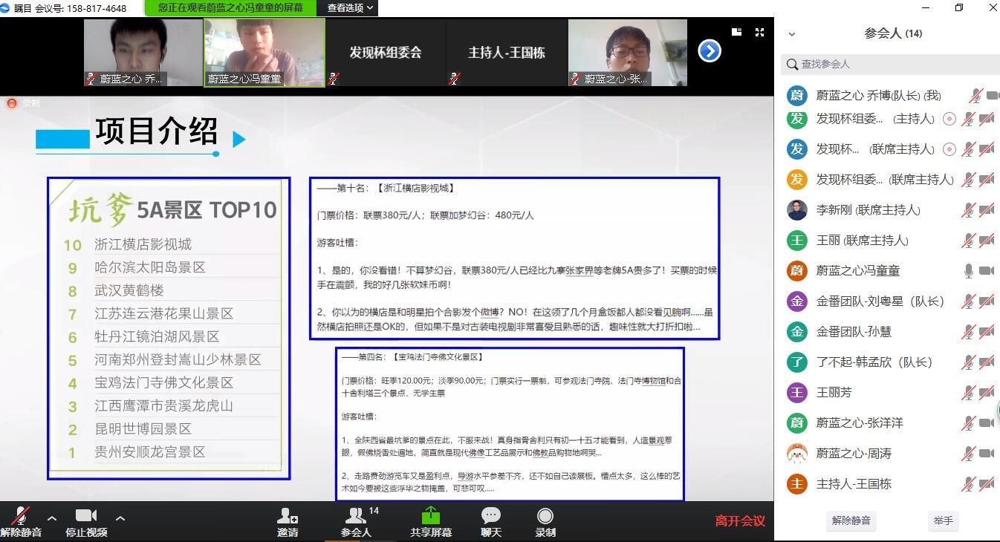Toggle mic for 蔚蓝之心-张洋洋

tap(968, 423)
